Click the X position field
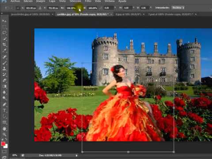212x159 pixels. (x=31, y=8)
